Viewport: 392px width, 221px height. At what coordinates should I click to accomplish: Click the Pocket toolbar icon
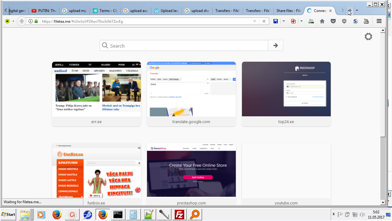coord(333,21)
